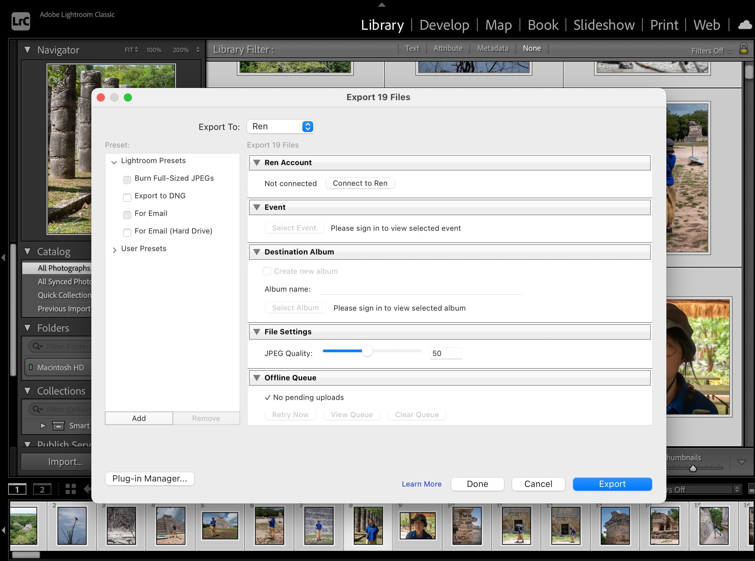Check Burn Full-Sized JPEGs preset

click(x=127, y=180)
